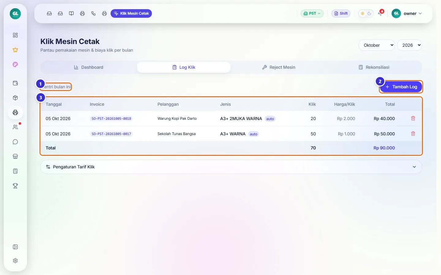This screenshot has width=441, height=275.
Task: Open invoice SO-PST-20261005-0018
Action: (111, 119)
